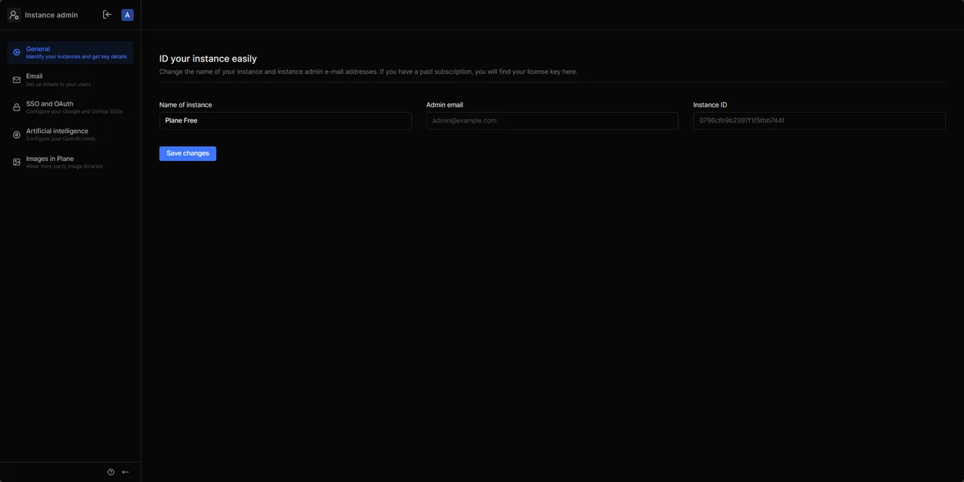Click the exit admin arrow icon

coord(107,14)
